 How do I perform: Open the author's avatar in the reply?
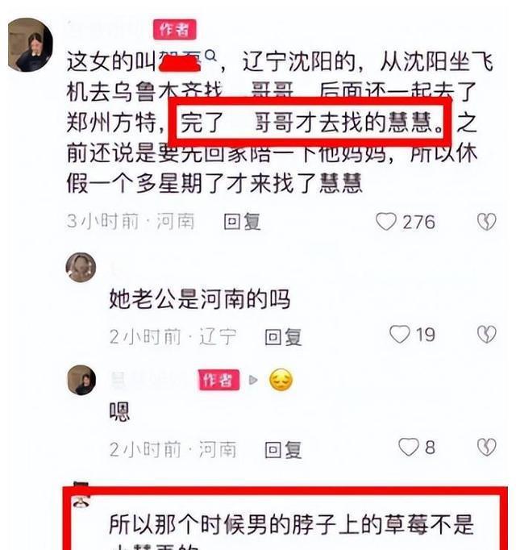pos(81,380)
